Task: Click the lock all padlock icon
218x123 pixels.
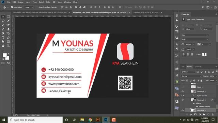Action: (x=201, y=81)
